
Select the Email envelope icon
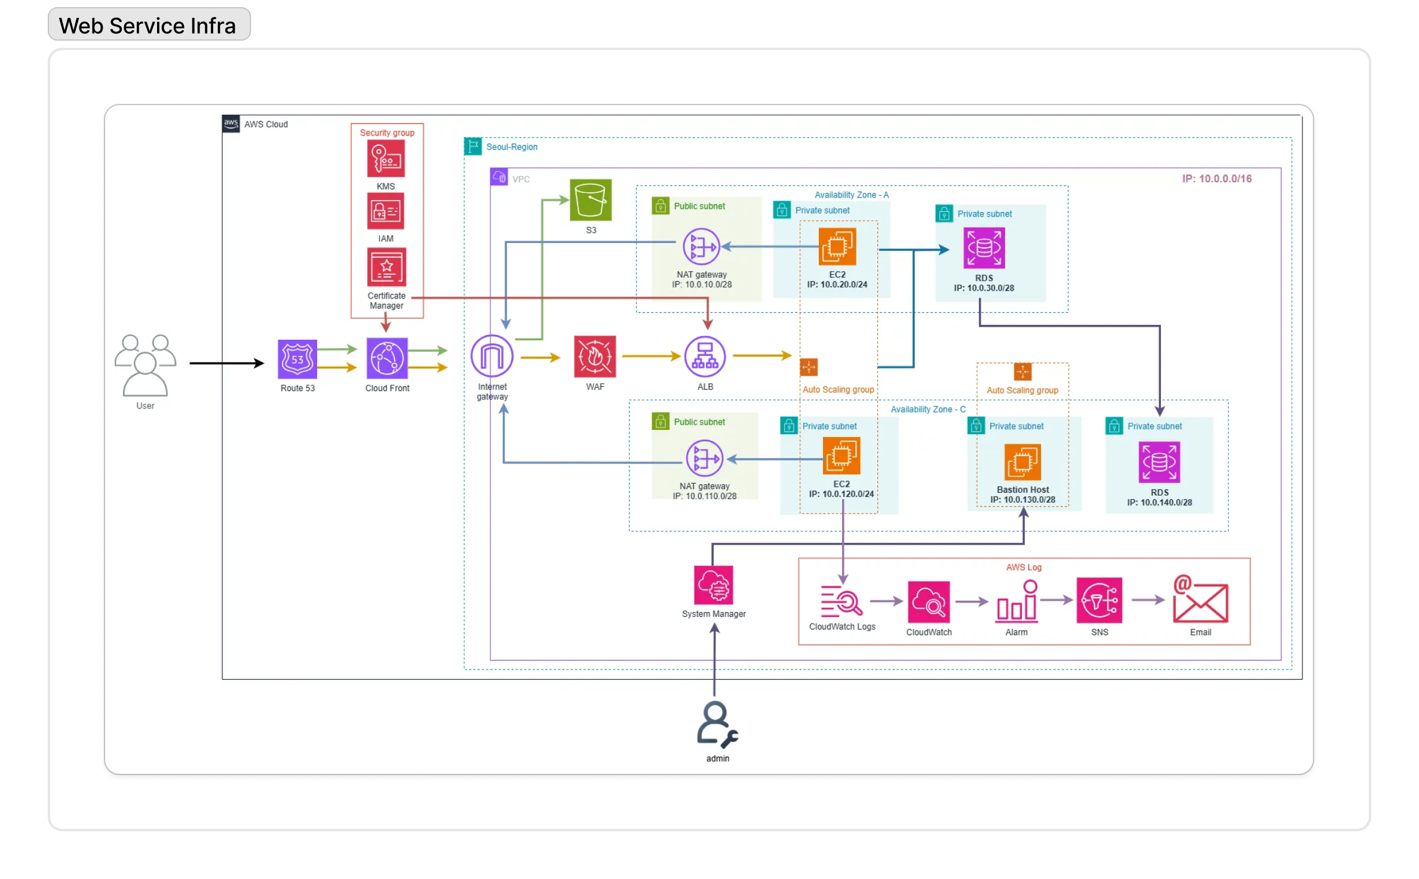click(x=1200, y=599)
